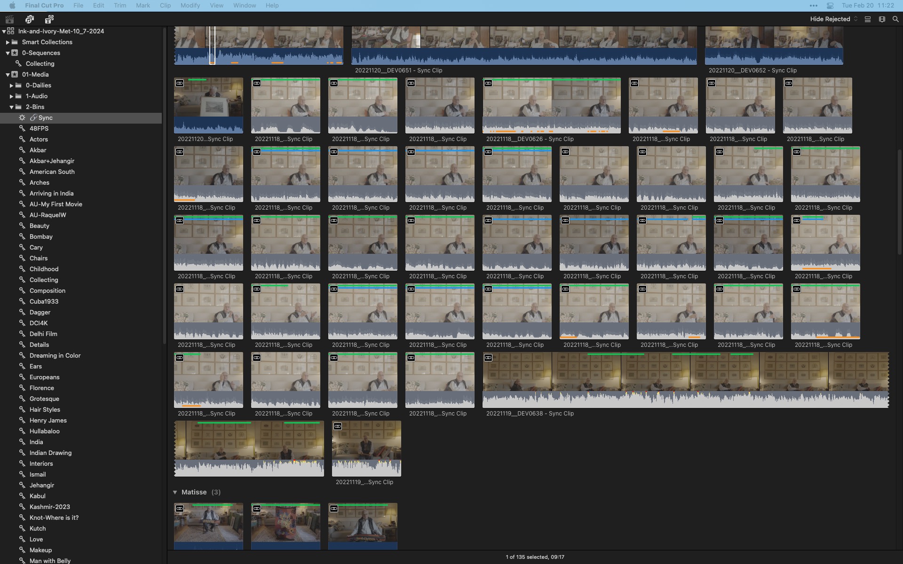Open Titles and Generators sidebar
The width and height of the screenshot is (903, 564).
[49, 19]
